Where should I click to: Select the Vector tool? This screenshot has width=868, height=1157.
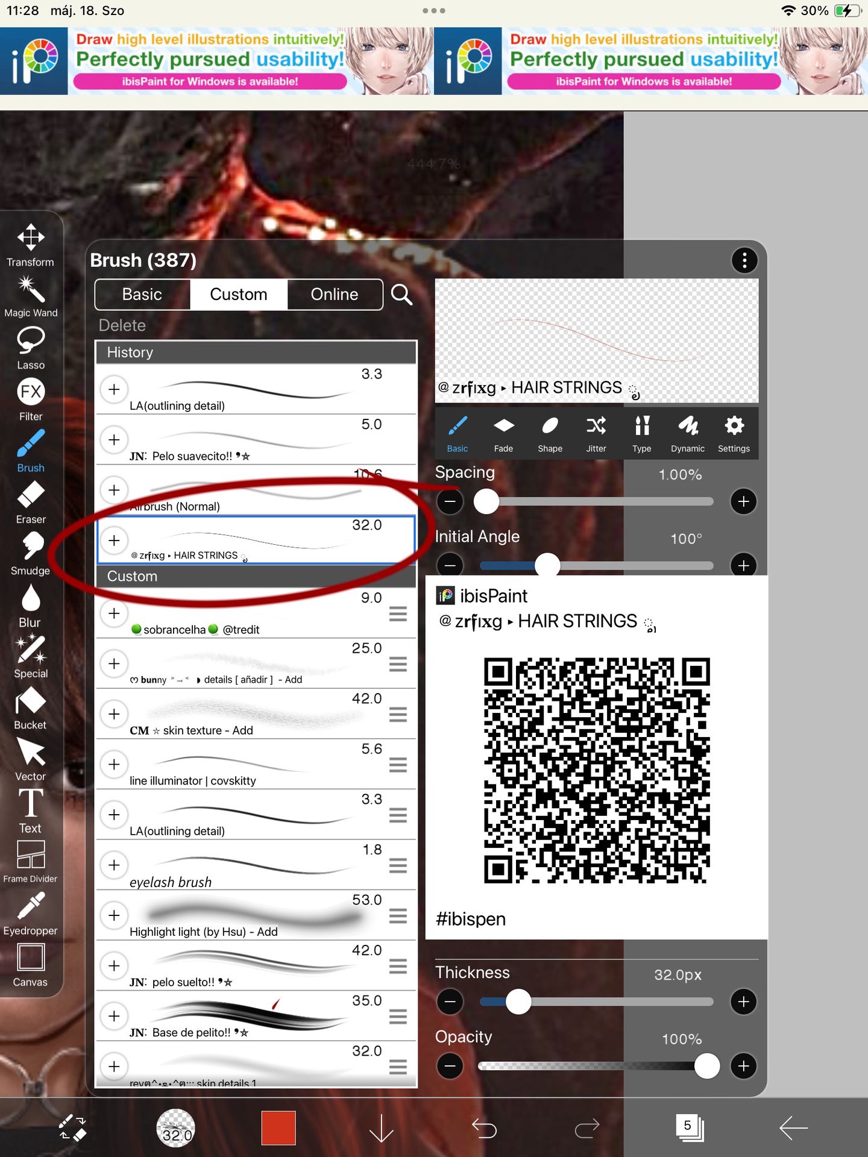pos(31,760)
